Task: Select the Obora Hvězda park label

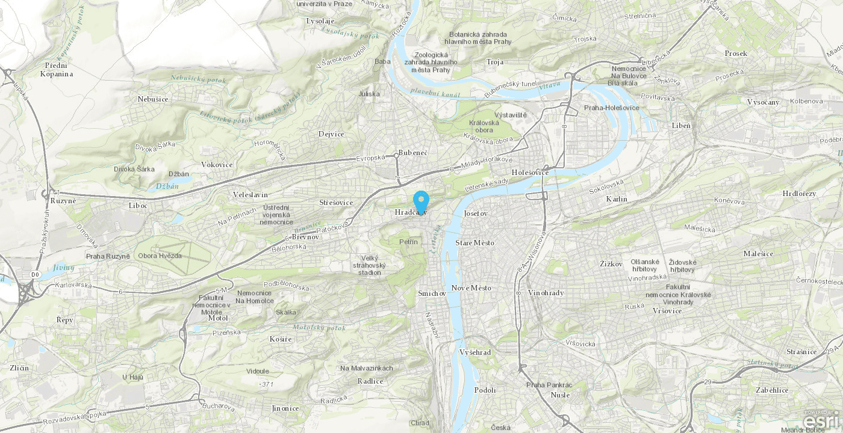Action: pyautogui.click(x=160, y=256)
